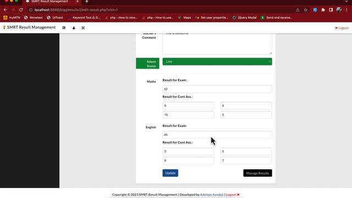Click the Teacher's Comment text area
352x198 pixels.
217,44
